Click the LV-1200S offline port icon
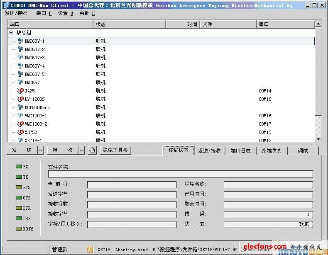 click(x=20, y=99)
